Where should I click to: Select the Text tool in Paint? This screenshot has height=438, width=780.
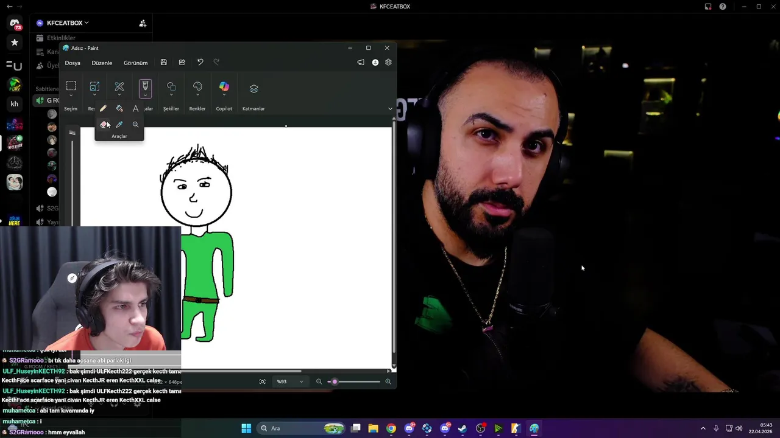135,108
